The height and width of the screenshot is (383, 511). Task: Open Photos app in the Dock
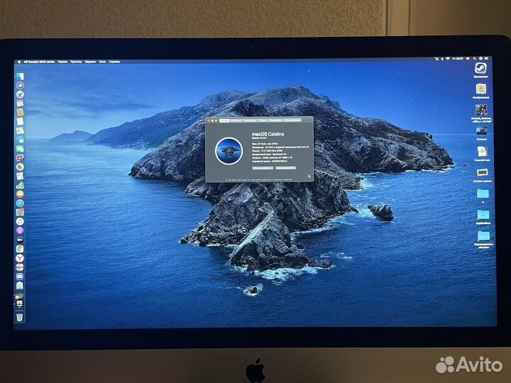point(20,167)
